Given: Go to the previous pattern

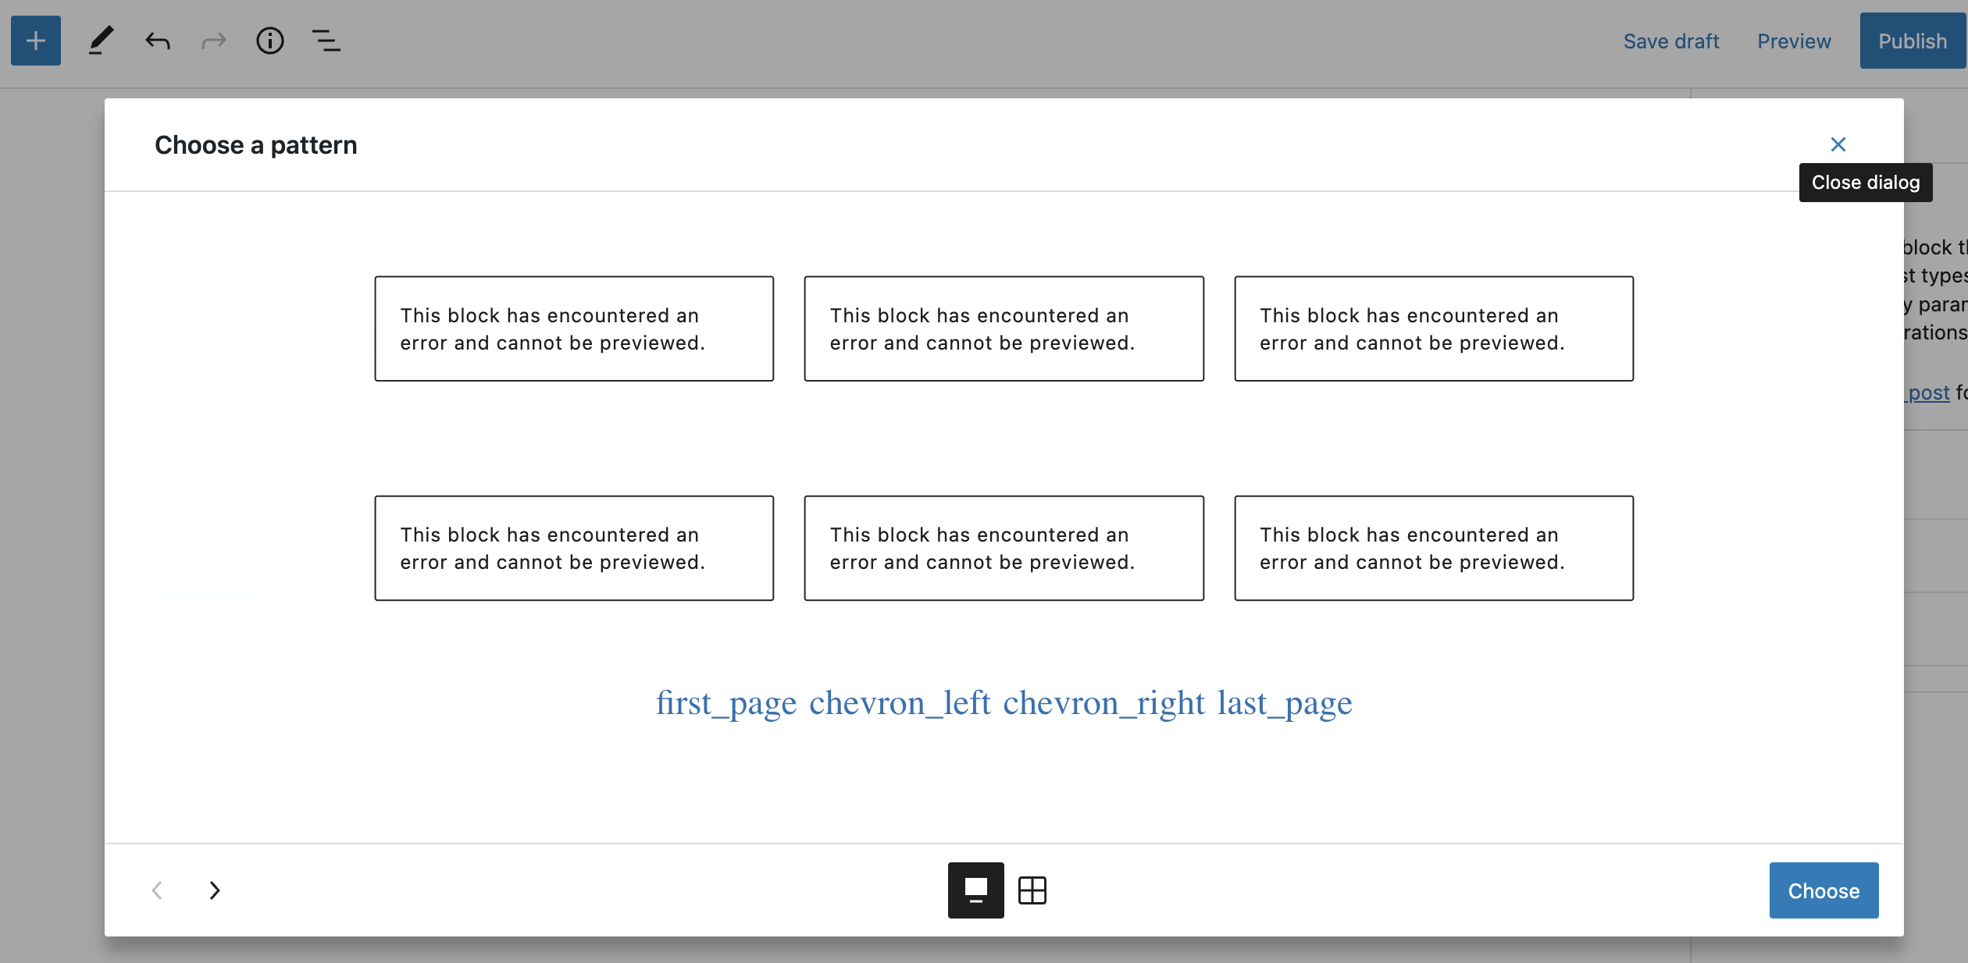Looking at the screenshot, I should tap(157, 890).
